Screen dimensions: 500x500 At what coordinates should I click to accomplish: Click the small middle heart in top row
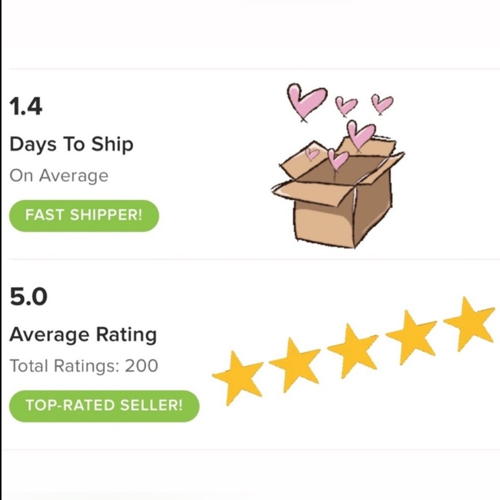(345, 106)
